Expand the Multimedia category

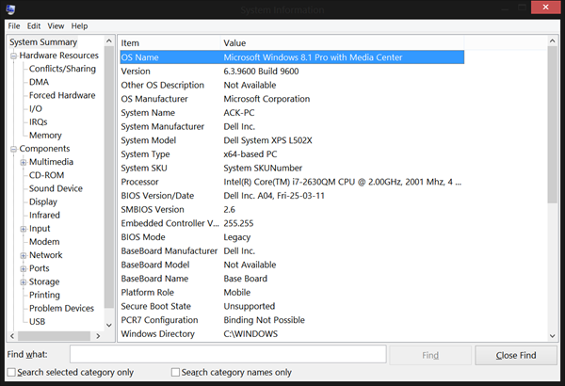click(23, 162)
